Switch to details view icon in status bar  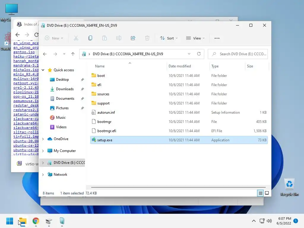260,193
